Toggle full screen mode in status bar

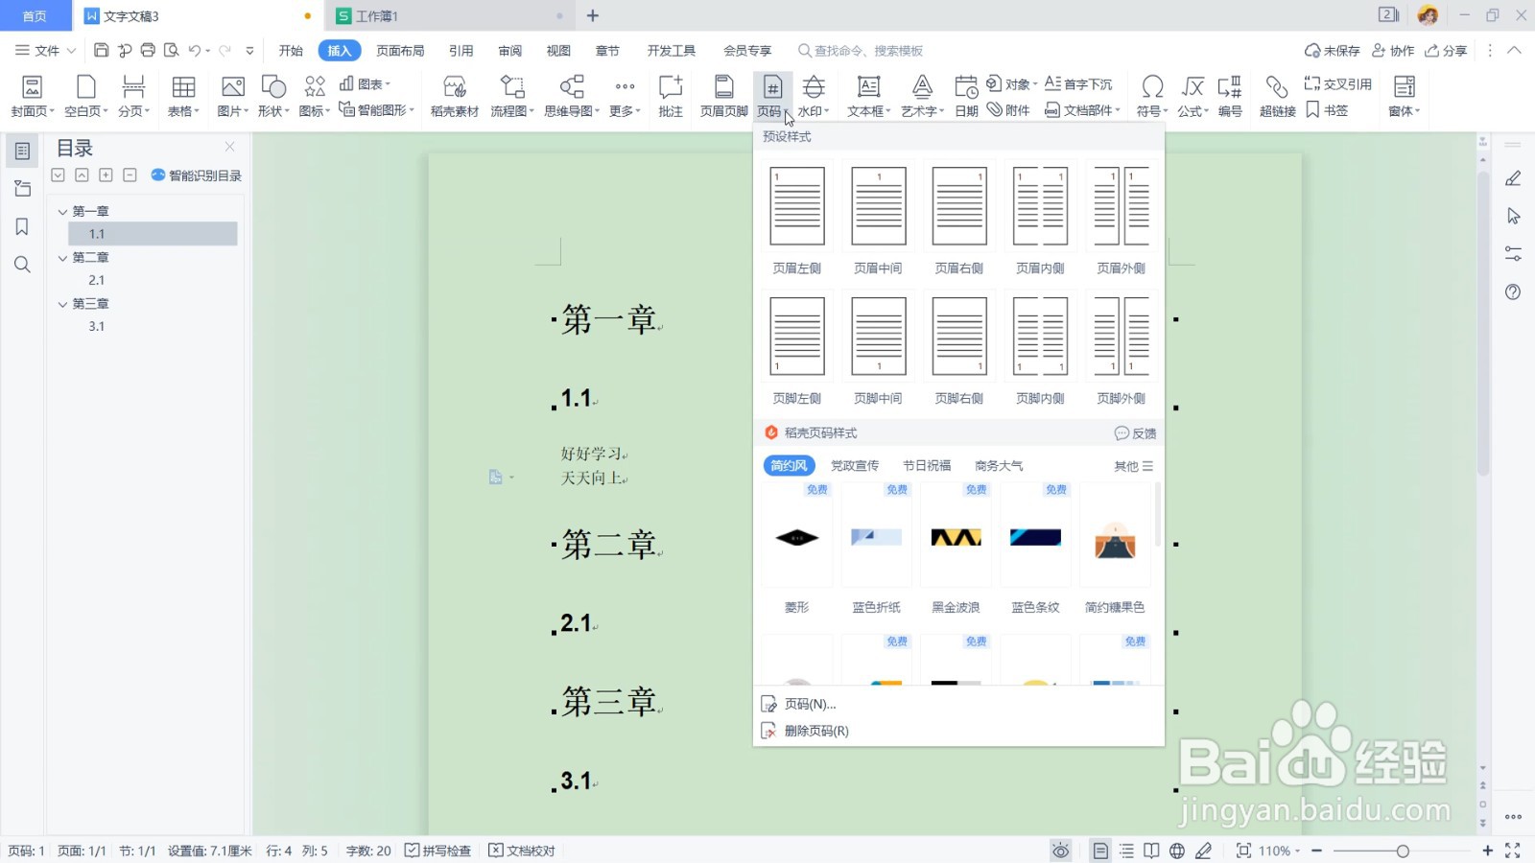tap(1513, 851)
